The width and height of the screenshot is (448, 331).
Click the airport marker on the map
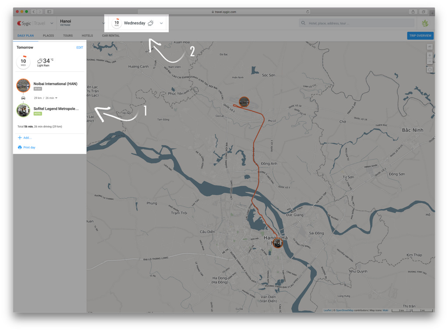point(244,102)
